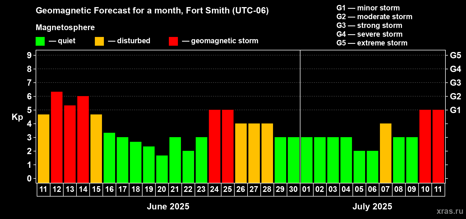Click the date label '12' under June

click(57, 189)
